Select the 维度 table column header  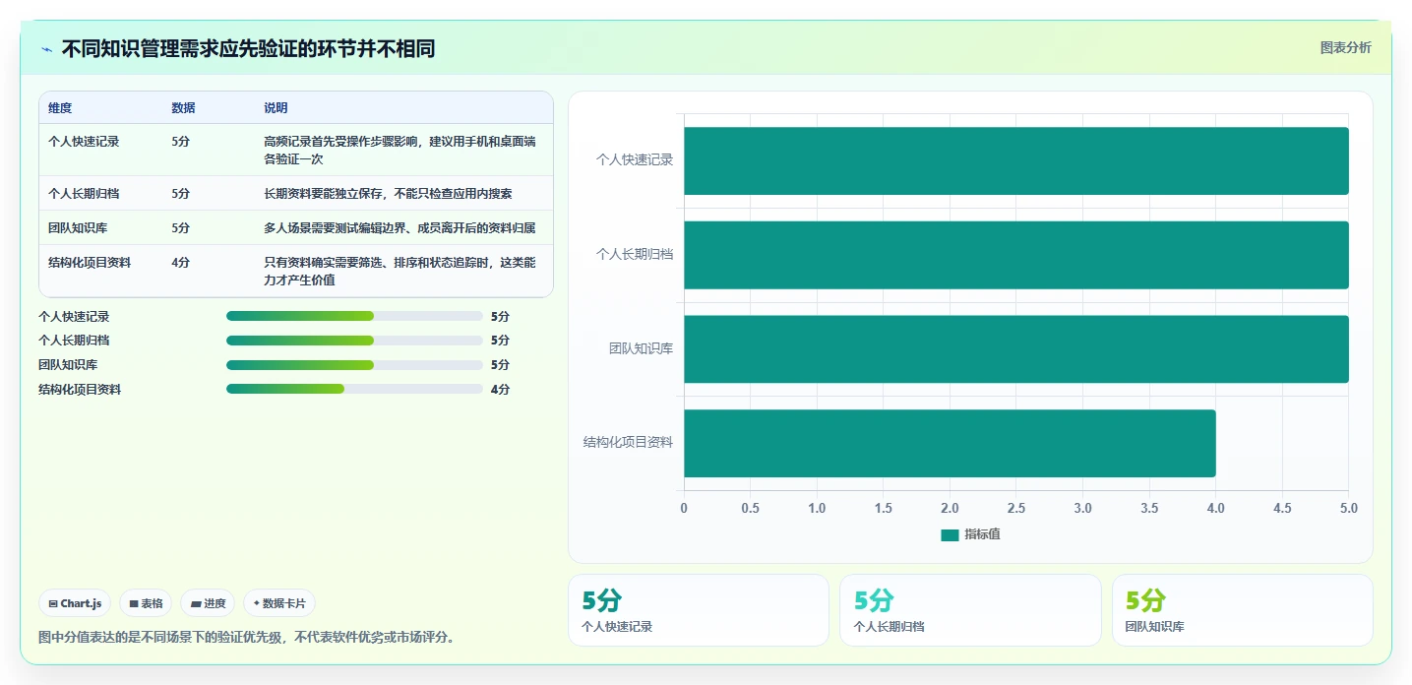[60, 108]
